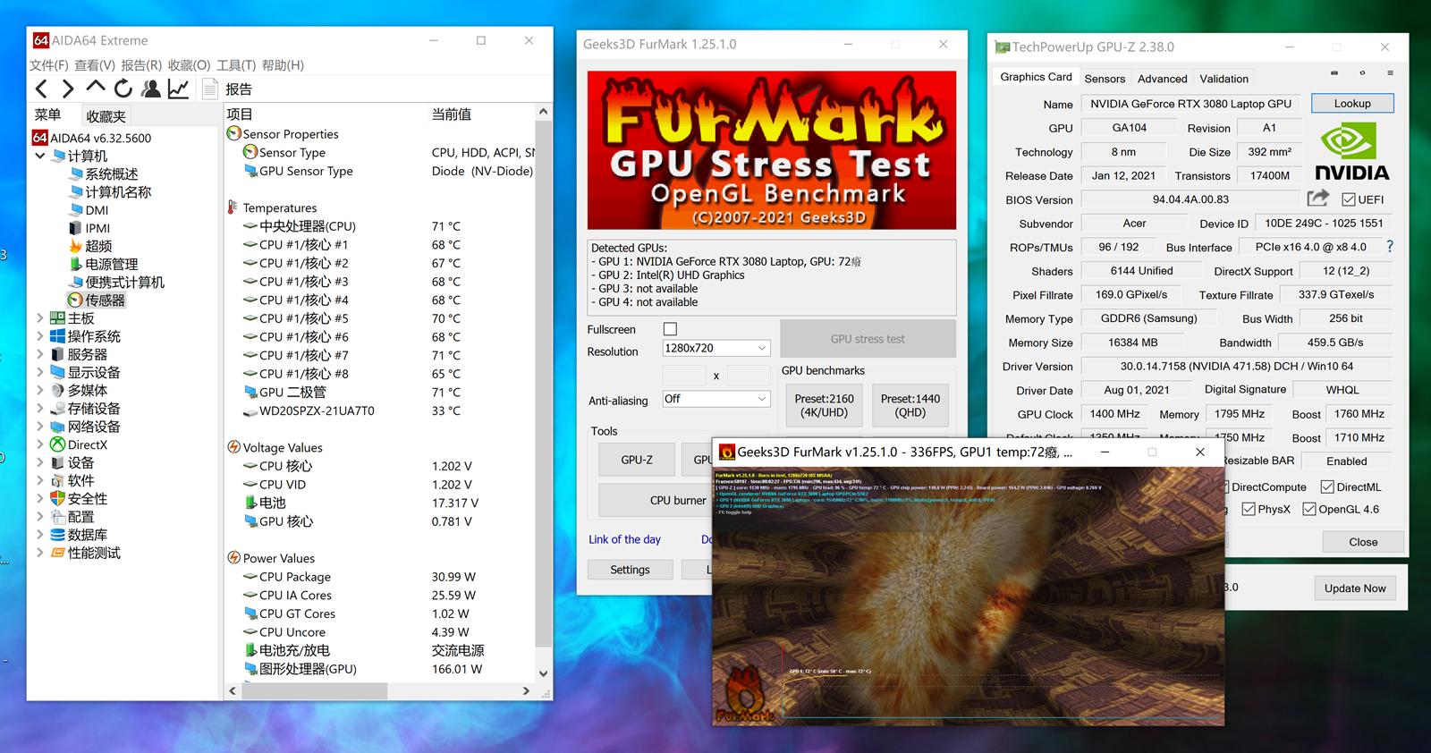This screenshot has width=1431, height=753.
Task: Expand the 显示设备 tree node
Action: coord(40,372)
